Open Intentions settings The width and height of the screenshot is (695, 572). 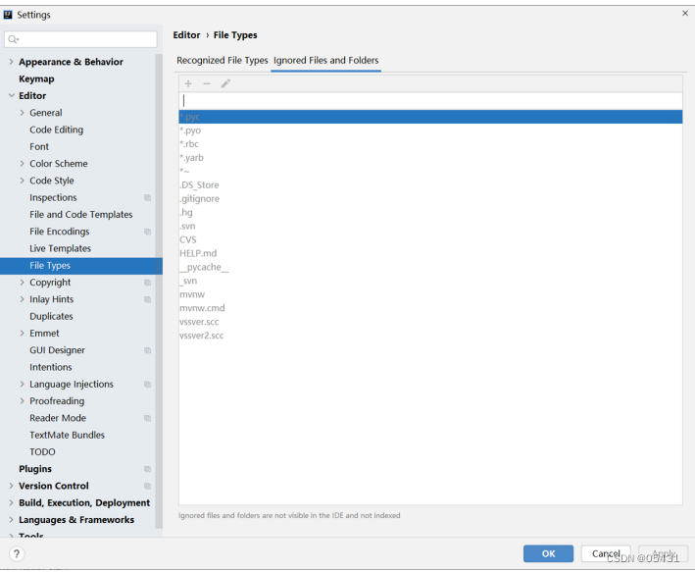tap(51, 367)
